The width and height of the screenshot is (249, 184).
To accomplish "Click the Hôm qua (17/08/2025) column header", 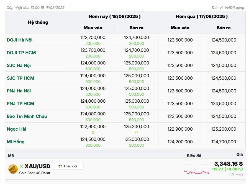I will point(202,17).
